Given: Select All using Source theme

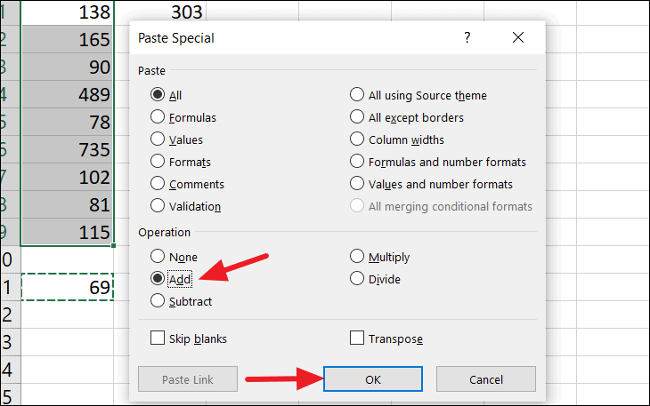Looking at the screenshot, I should coord(357,95).
